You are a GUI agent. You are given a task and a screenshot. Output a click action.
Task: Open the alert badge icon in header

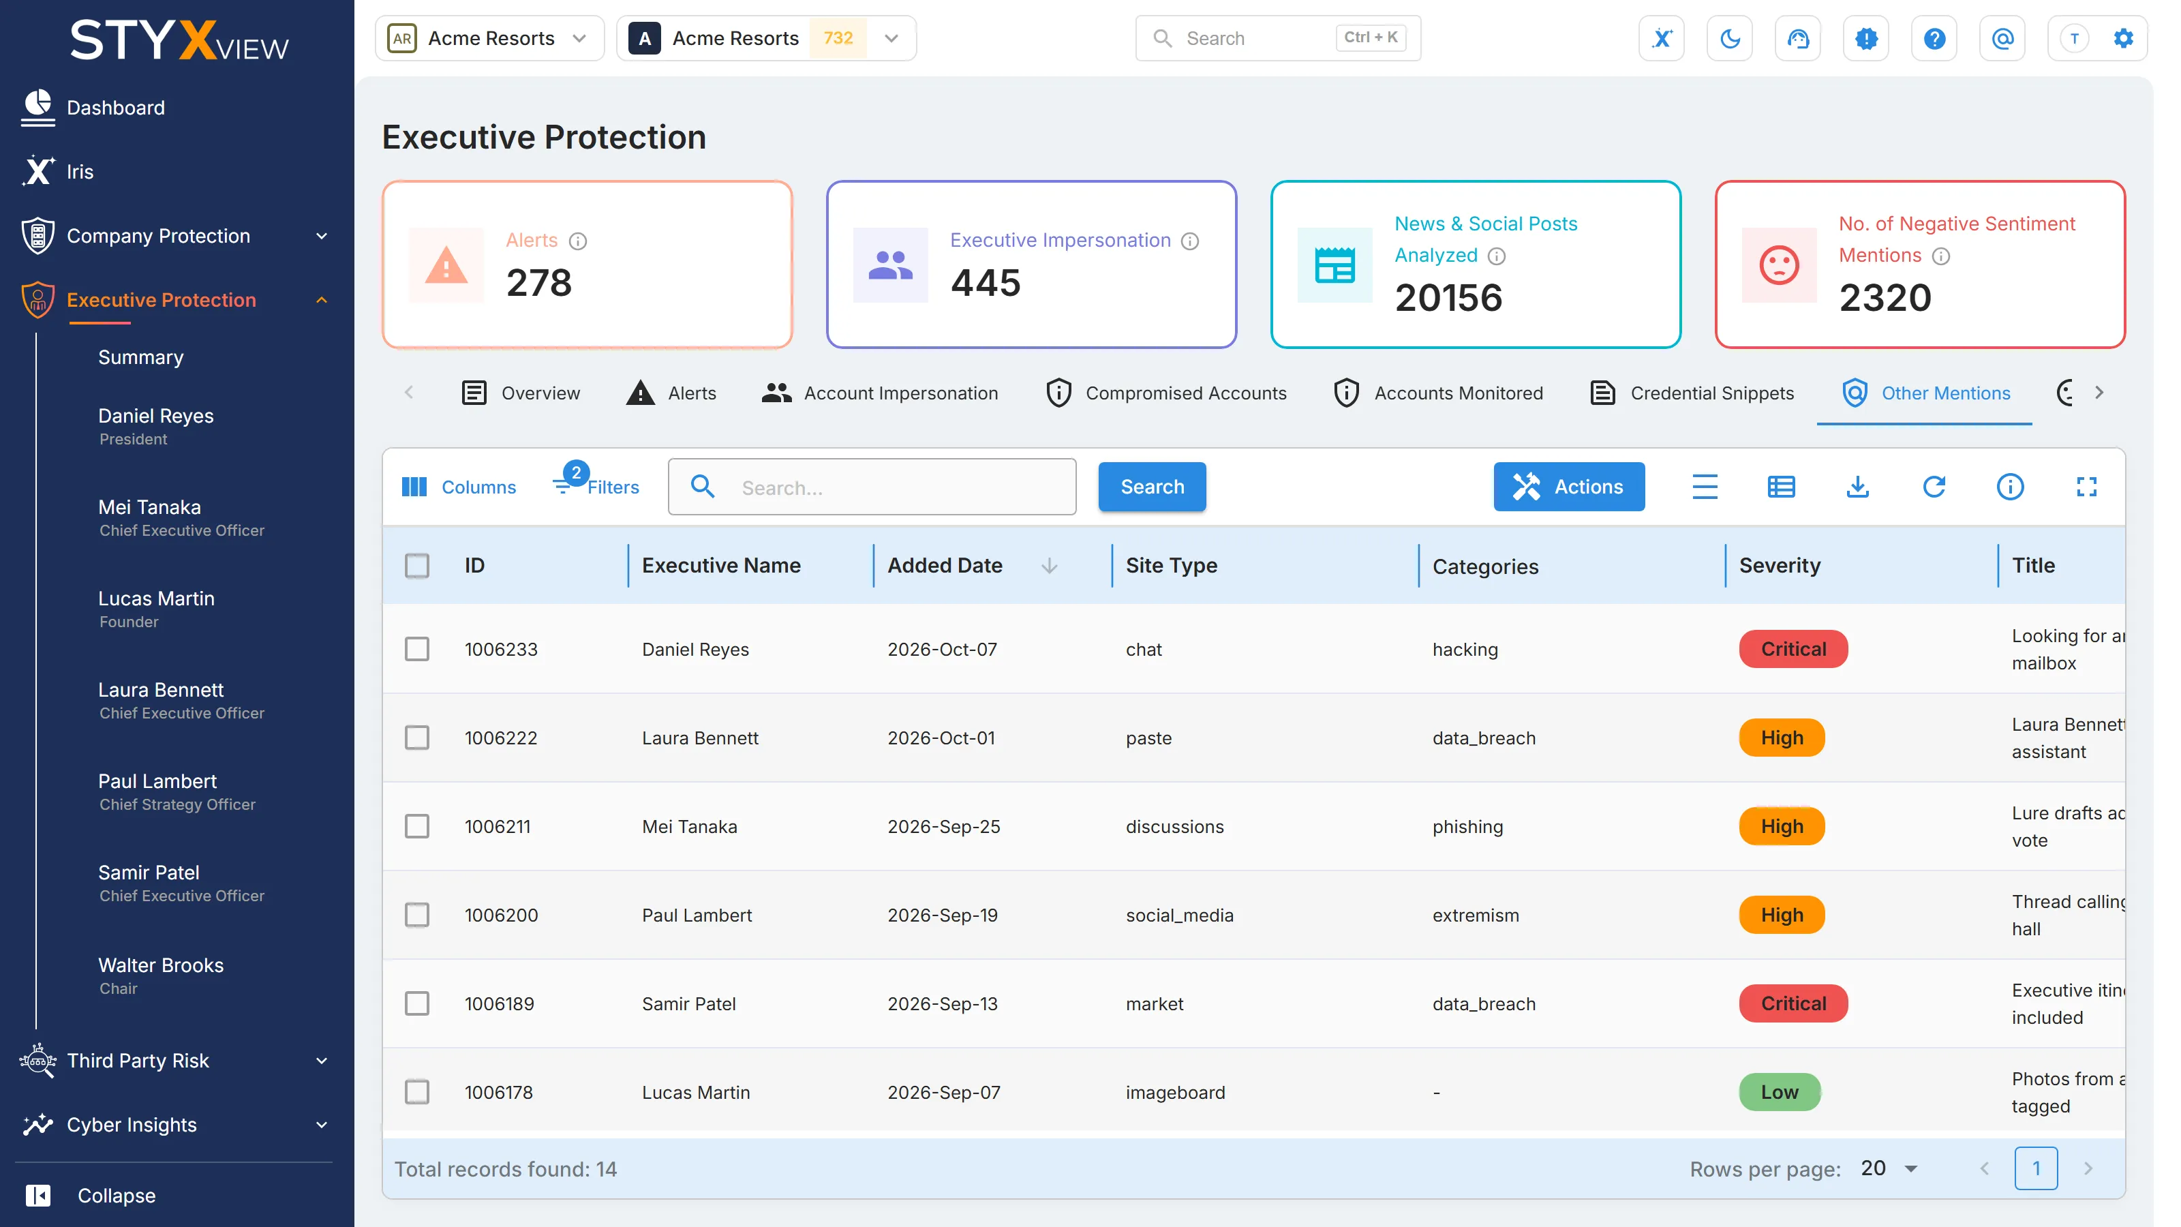coord(1866,38)
